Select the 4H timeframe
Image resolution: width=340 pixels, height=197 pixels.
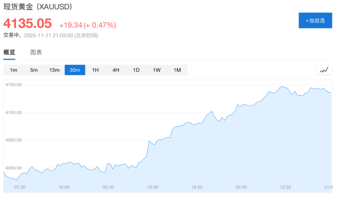click(116, 70)
